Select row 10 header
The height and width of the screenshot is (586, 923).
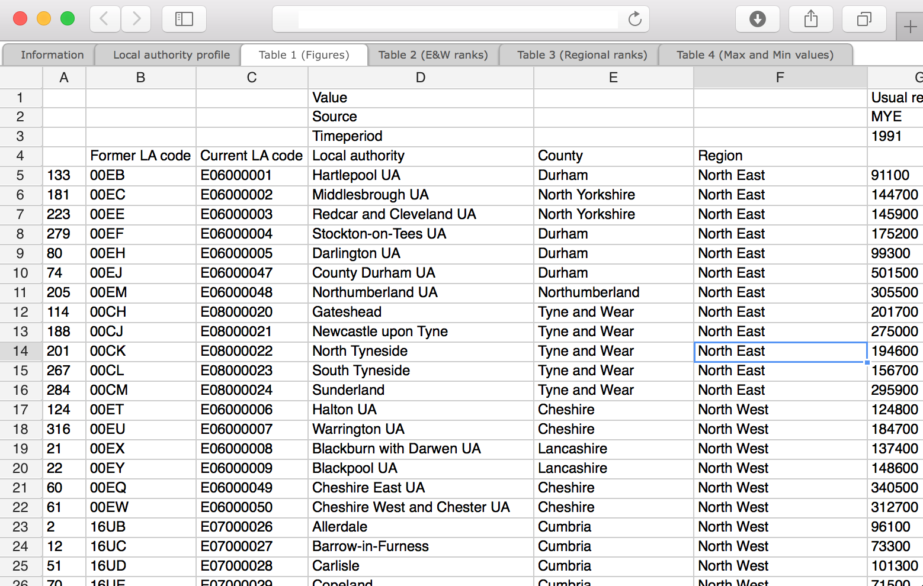(21, 273)
